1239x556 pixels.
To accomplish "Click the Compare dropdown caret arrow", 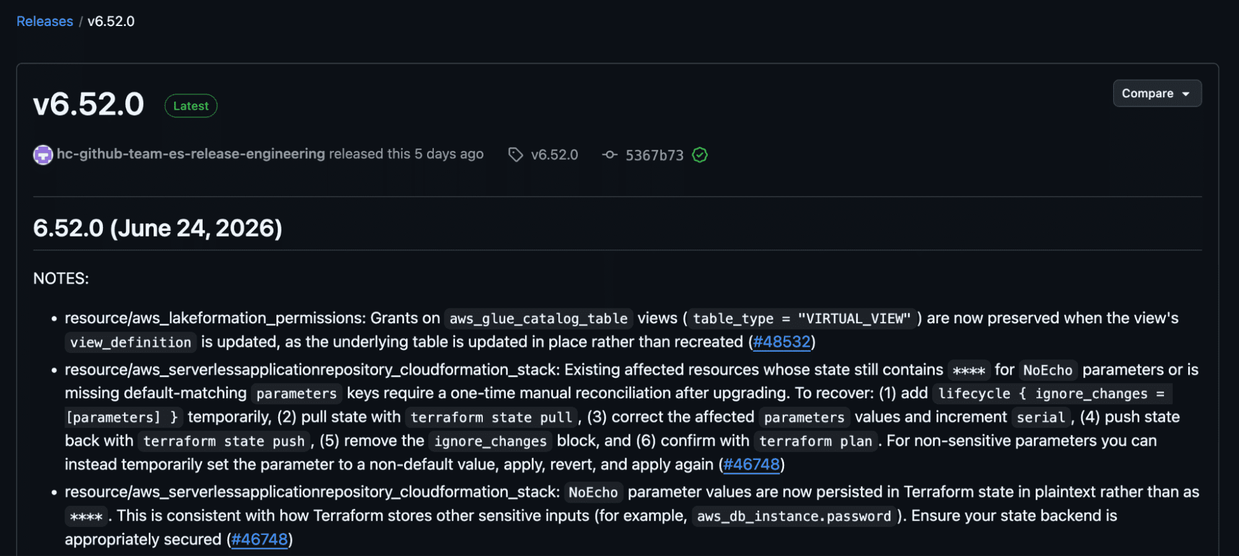I will pos(1186,94).
